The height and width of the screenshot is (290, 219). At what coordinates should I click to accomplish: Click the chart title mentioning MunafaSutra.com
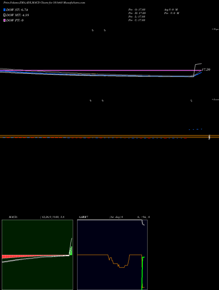coord(44,3)
